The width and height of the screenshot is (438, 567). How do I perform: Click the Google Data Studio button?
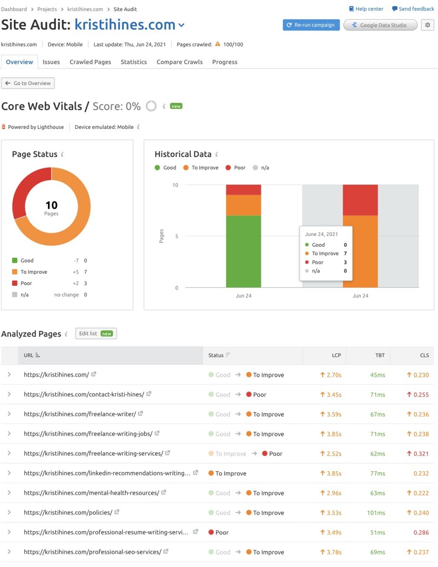pyautogui.click(x=380, y=25)
